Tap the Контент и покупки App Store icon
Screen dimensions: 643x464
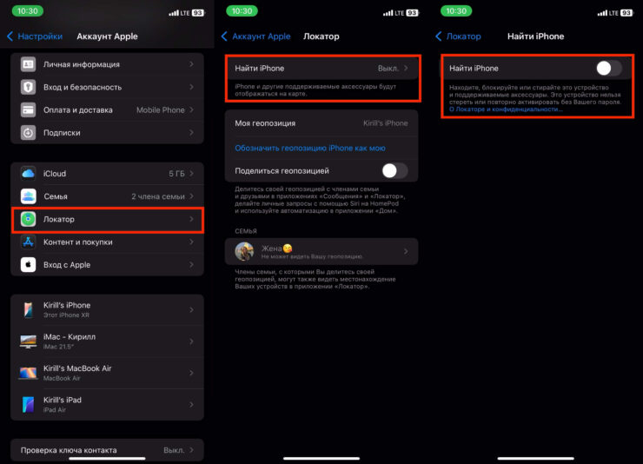point(29,242)
